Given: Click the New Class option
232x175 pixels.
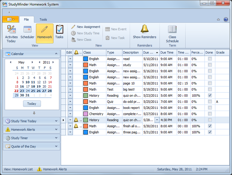Looking at the screenshot, I should pos(81,40).
